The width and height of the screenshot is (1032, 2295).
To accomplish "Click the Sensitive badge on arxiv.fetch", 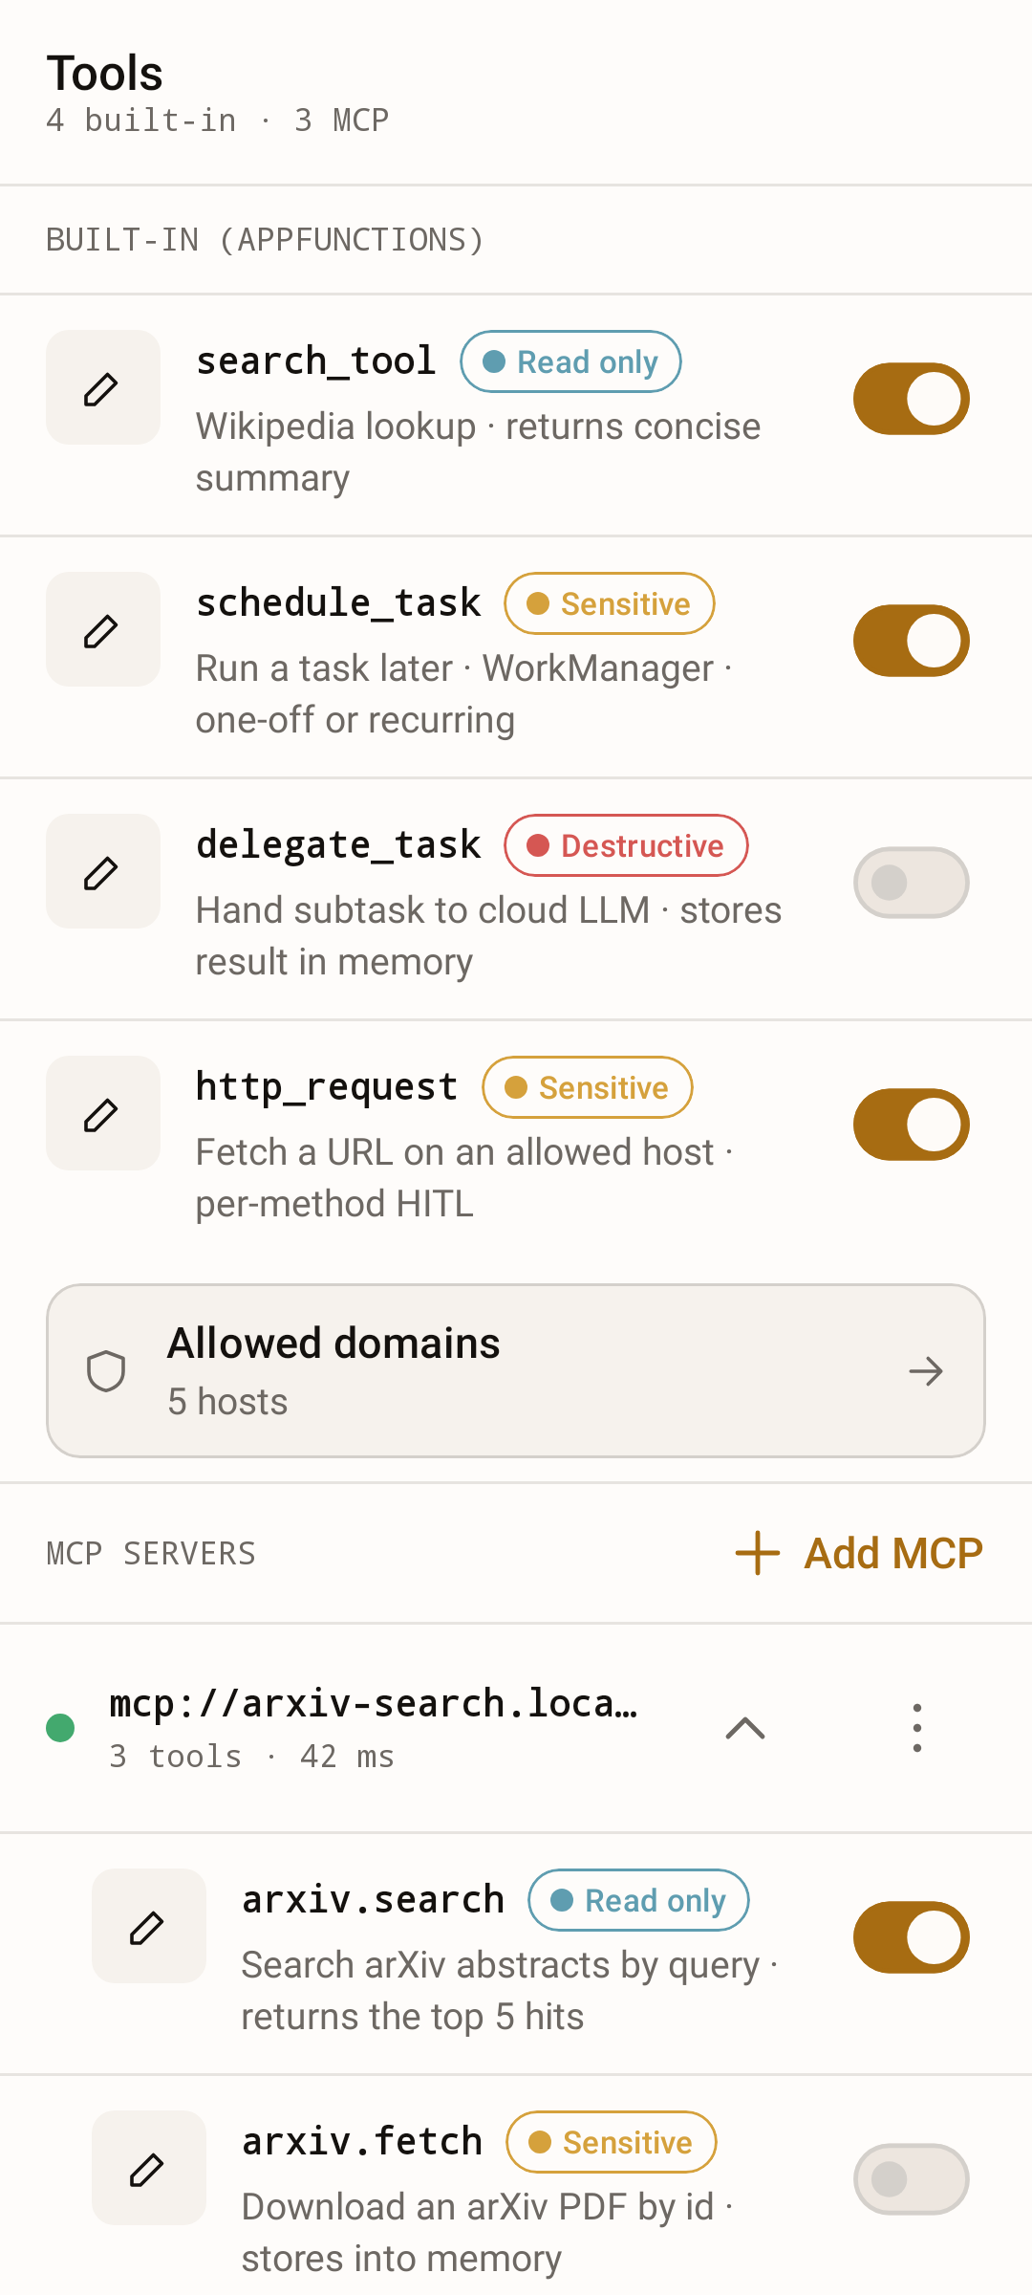I will point(612,2142).
